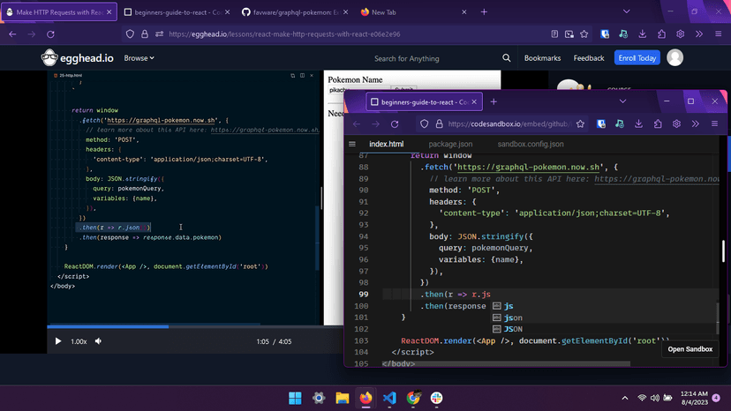The image size is (731, 411).
Task: List all tabs in the CodeSandbox window
Action: click(622, 101)
